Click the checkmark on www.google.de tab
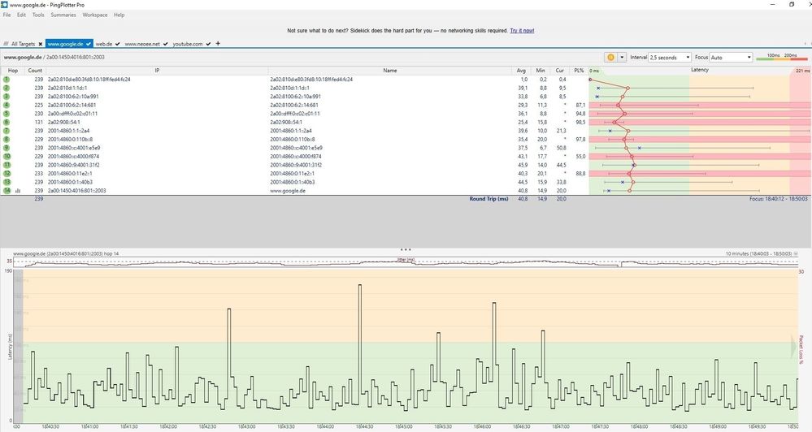 click(89, 44)
